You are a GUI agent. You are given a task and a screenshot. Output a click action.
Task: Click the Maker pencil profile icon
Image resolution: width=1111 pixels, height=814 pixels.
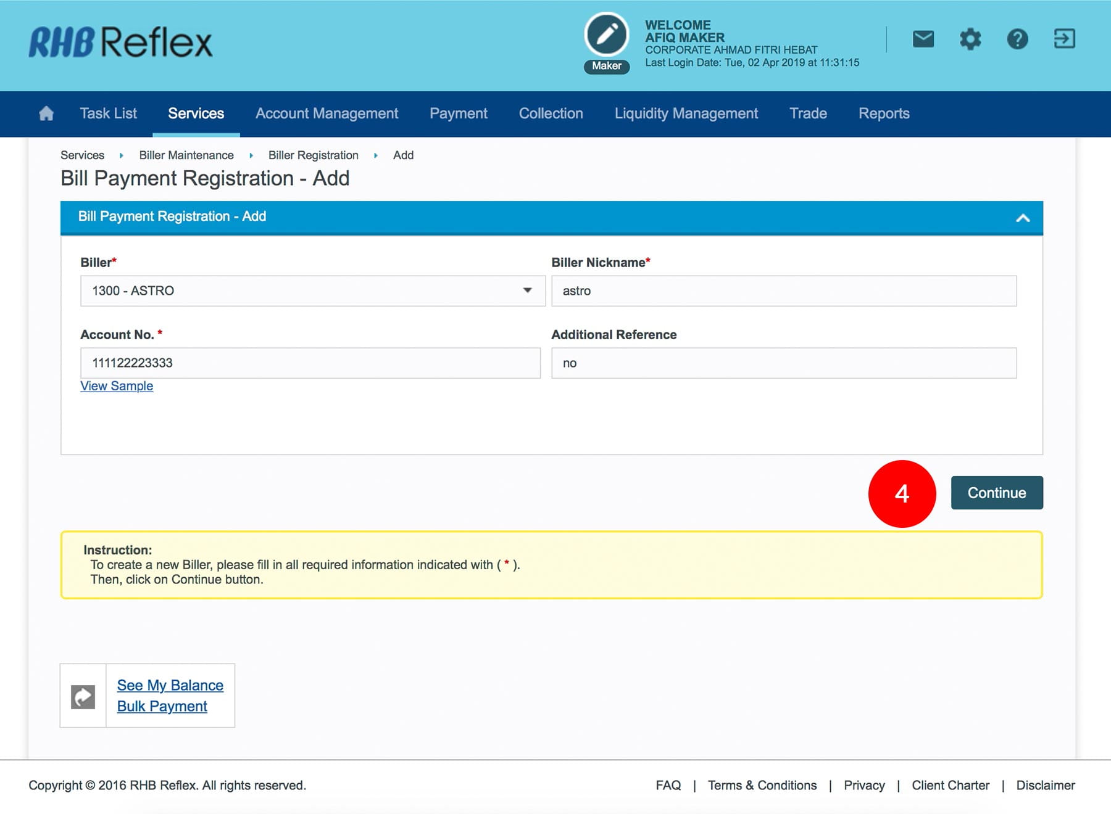pos(606,35)
